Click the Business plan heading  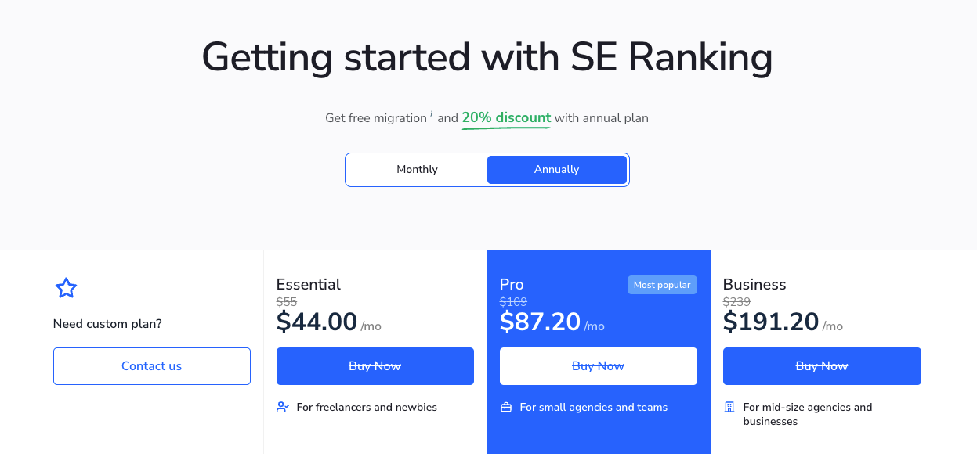pyautogui.click(x=754, y=284)
